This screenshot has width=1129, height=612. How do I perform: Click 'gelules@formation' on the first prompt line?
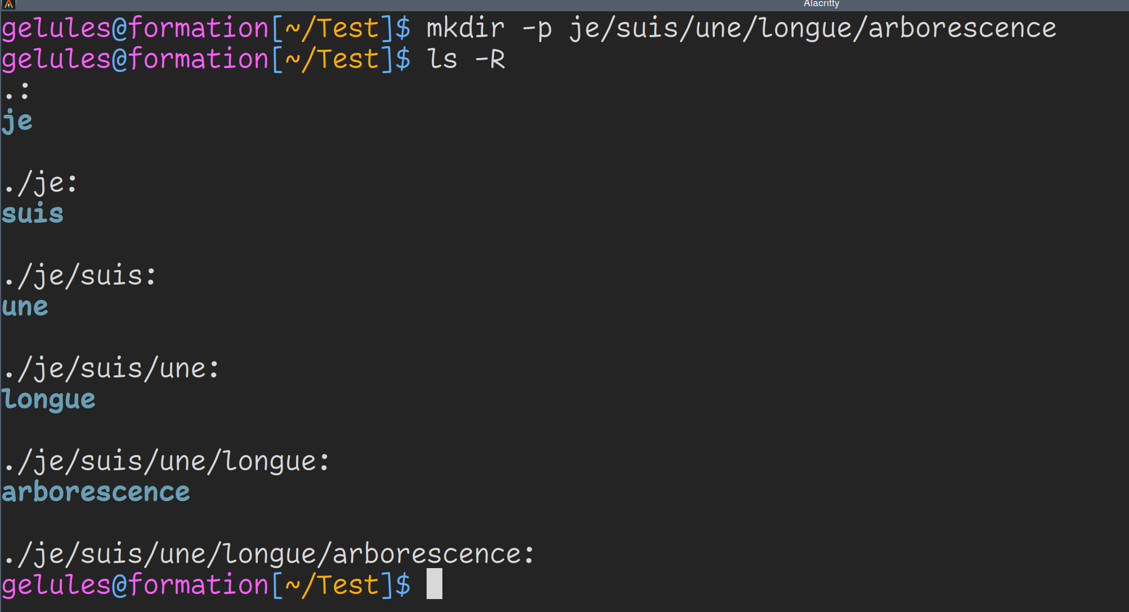pyautogui.click(x=136, y=29)
